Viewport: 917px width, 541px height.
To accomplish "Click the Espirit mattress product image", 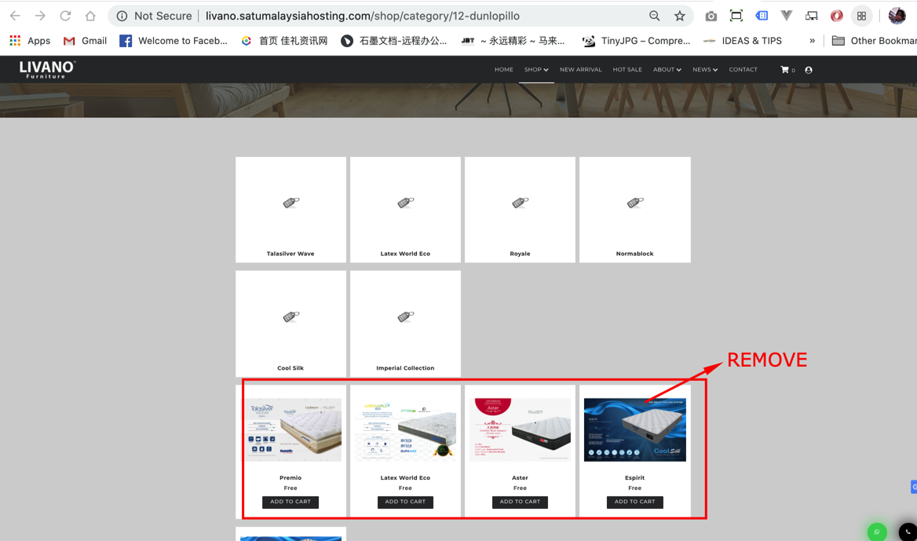I will (635, 430).
